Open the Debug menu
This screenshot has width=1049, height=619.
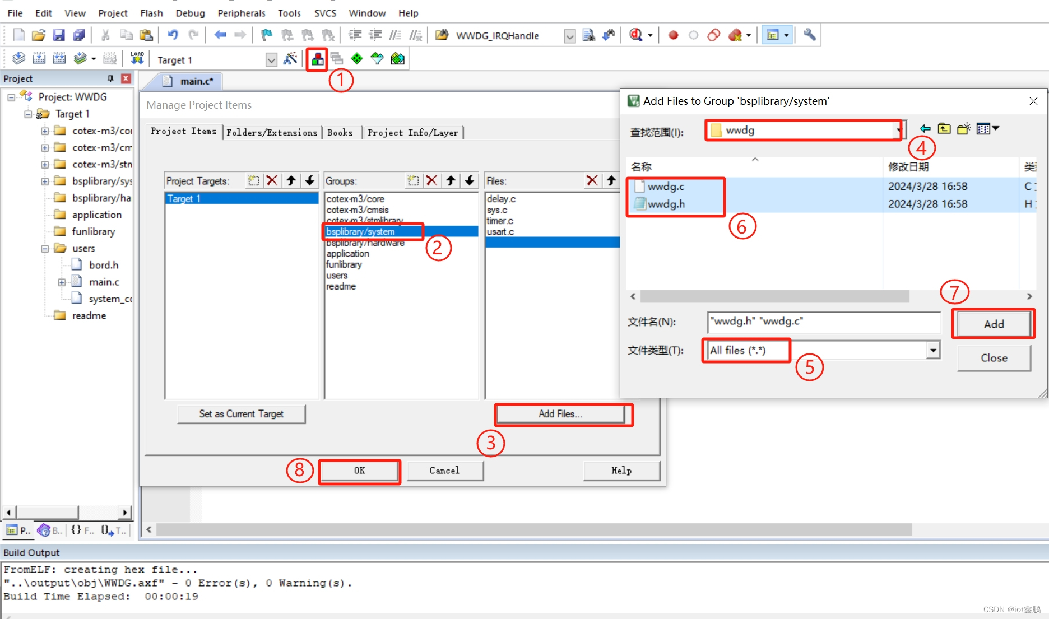point(190,13)
